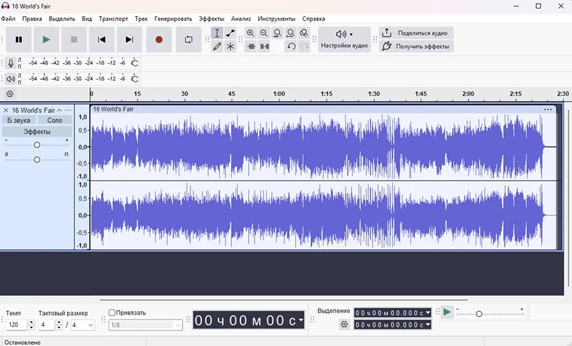Viewport: 572px width, 346px height.
Task: Enable the Привязать checkbox
Action: click(112, 313)
